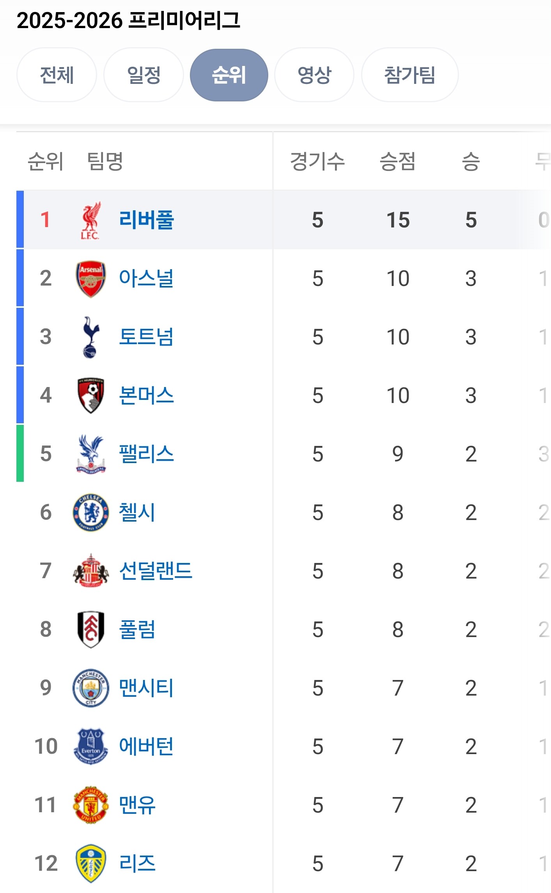Click the 경기수 column header
Image resolution: width=551 pixels, height=893 pixels.
[317, 161]
